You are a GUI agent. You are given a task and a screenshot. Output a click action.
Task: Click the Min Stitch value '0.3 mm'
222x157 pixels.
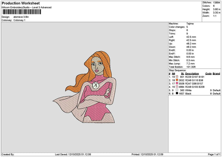(191, 60)
